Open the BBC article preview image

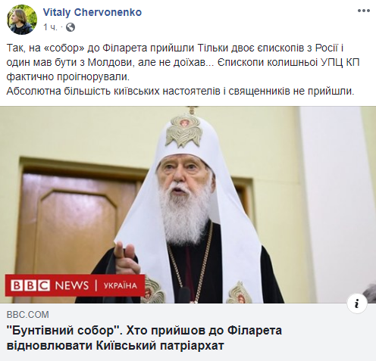(188, 204)
